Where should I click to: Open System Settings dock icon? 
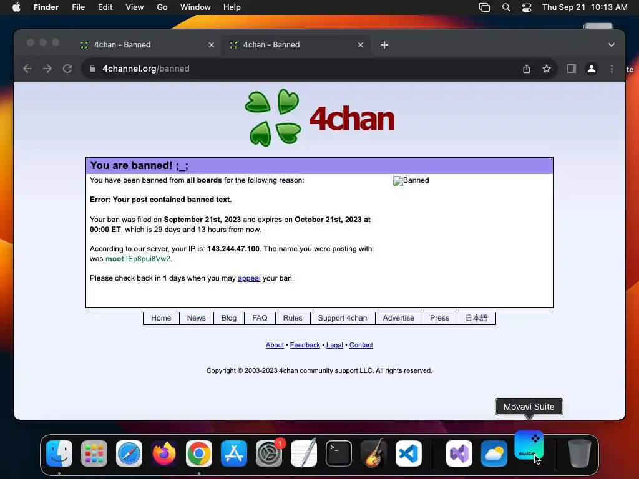point(269,453)
